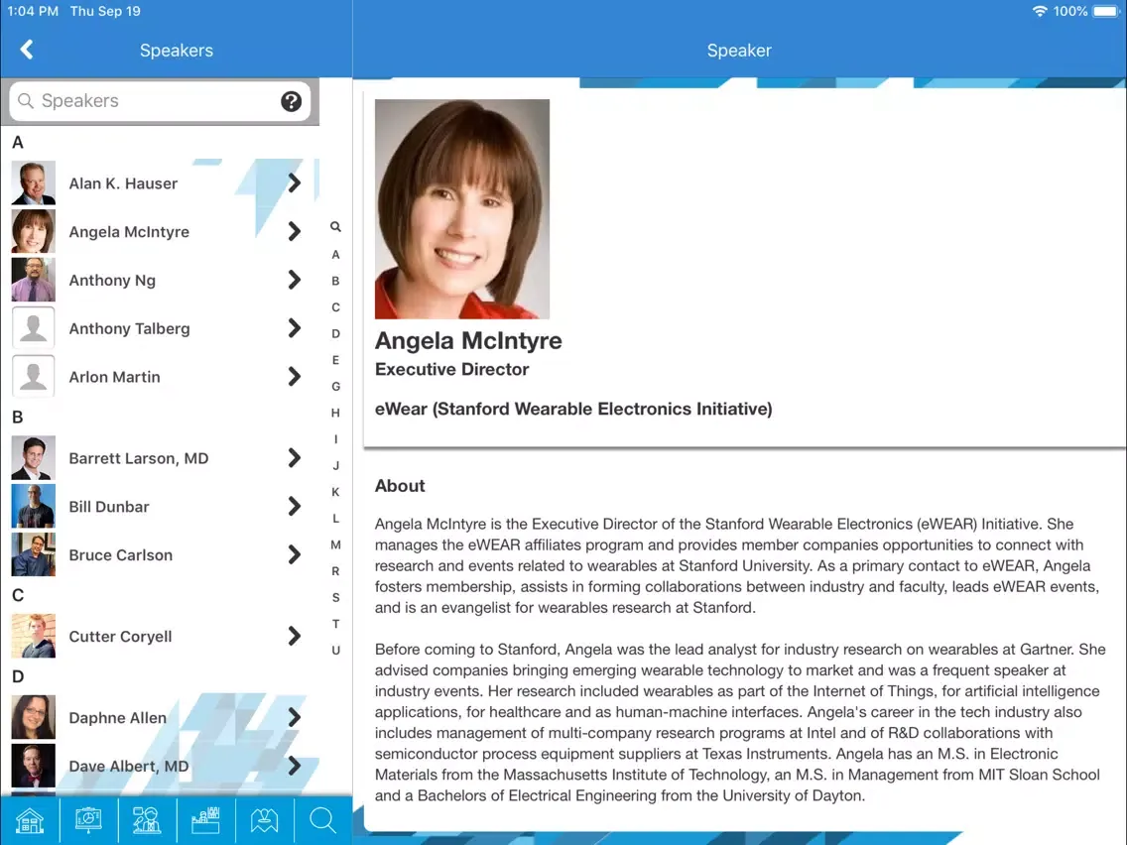
Task: Jump to letter S in index
Action: pos(335,597)
